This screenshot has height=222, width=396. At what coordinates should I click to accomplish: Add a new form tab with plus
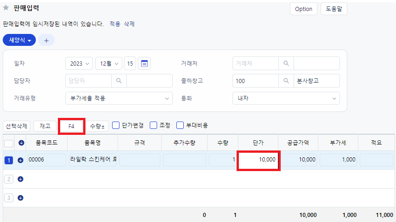point(46,40)
